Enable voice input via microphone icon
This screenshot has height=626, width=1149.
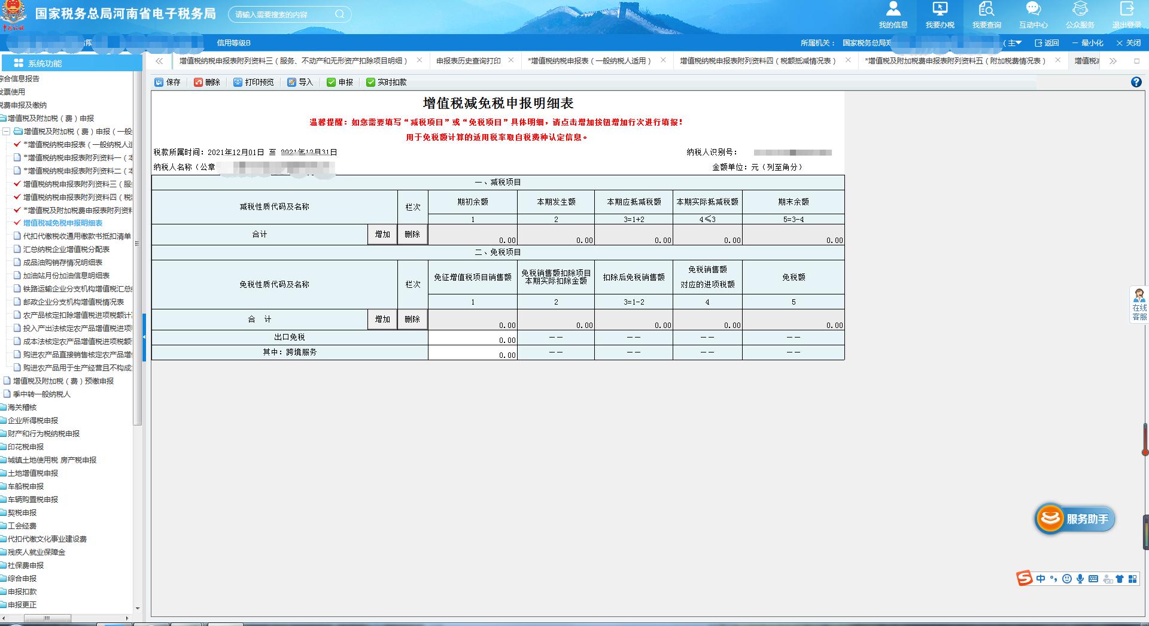click(1080, 579)
